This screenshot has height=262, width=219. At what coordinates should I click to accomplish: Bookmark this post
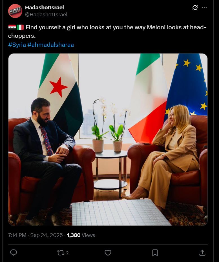[x=155, y=253]
